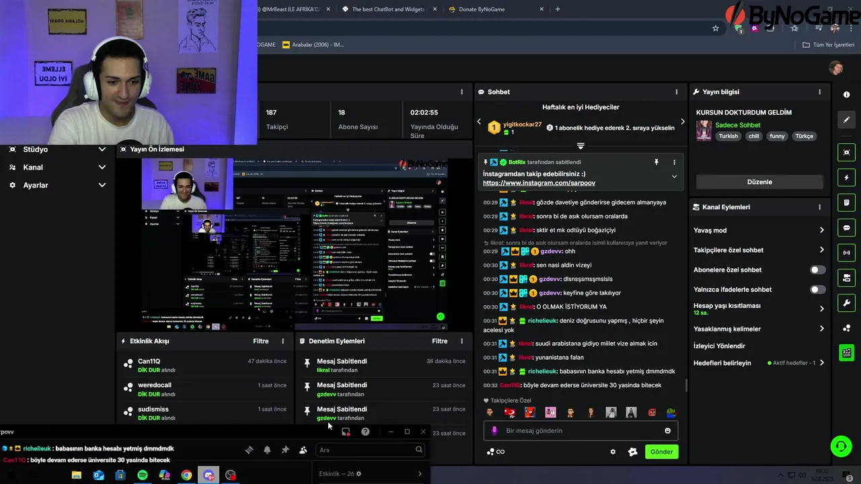Open Denetim Eylemleri three-dot menu
The height and width of the screenshot is (484, 861).
[461, 341]
